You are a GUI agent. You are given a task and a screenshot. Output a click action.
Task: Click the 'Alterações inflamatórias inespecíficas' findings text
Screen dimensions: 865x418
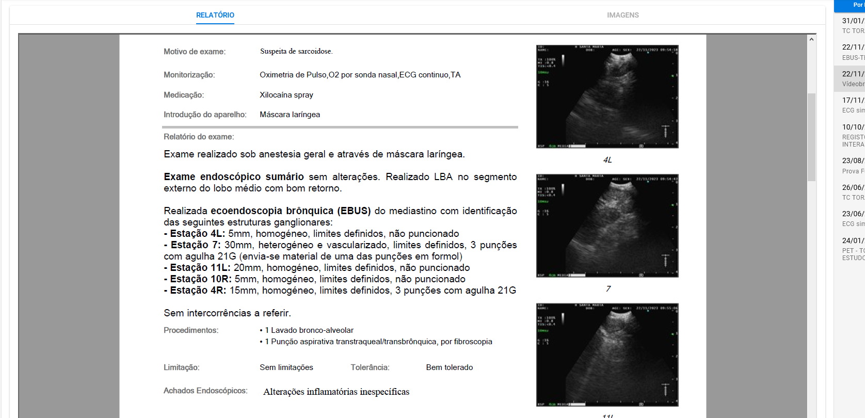tap(336, 392)
